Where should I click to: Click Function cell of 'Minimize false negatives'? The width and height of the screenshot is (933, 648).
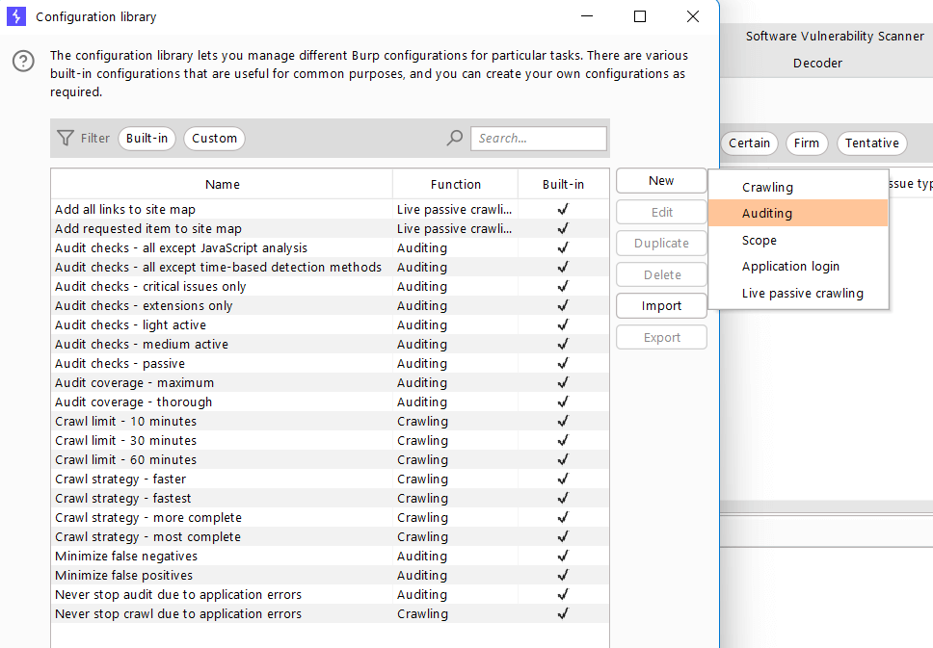455,556
